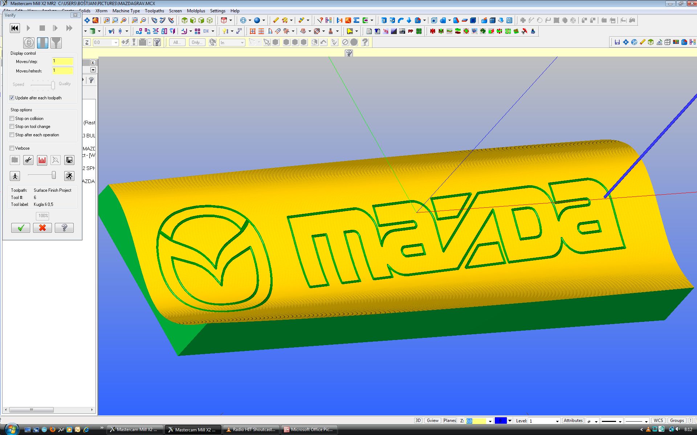The height and width of the screenshot is (435, 697).
Task: Save verified stock with floppy icon
Action: tap(69, 160)
